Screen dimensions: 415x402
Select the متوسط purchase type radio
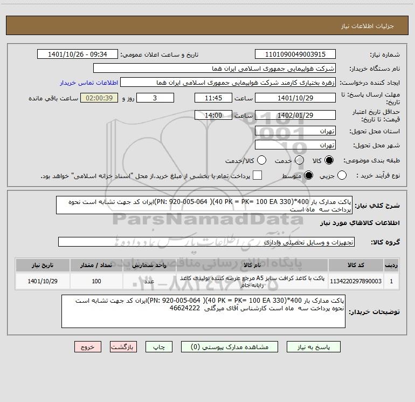point(309,176)
